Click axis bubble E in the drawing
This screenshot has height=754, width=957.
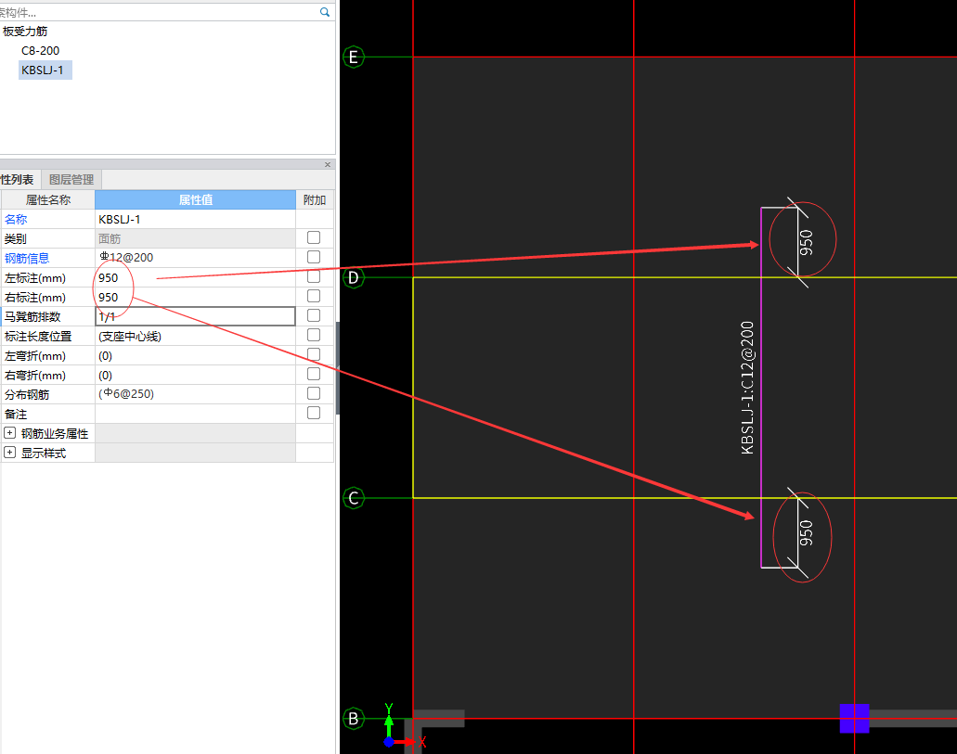tap(354, 58)
